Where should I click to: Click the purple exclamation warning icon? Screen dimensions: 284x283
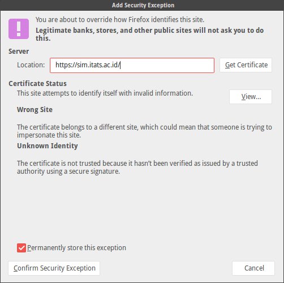tap(19, 29)
